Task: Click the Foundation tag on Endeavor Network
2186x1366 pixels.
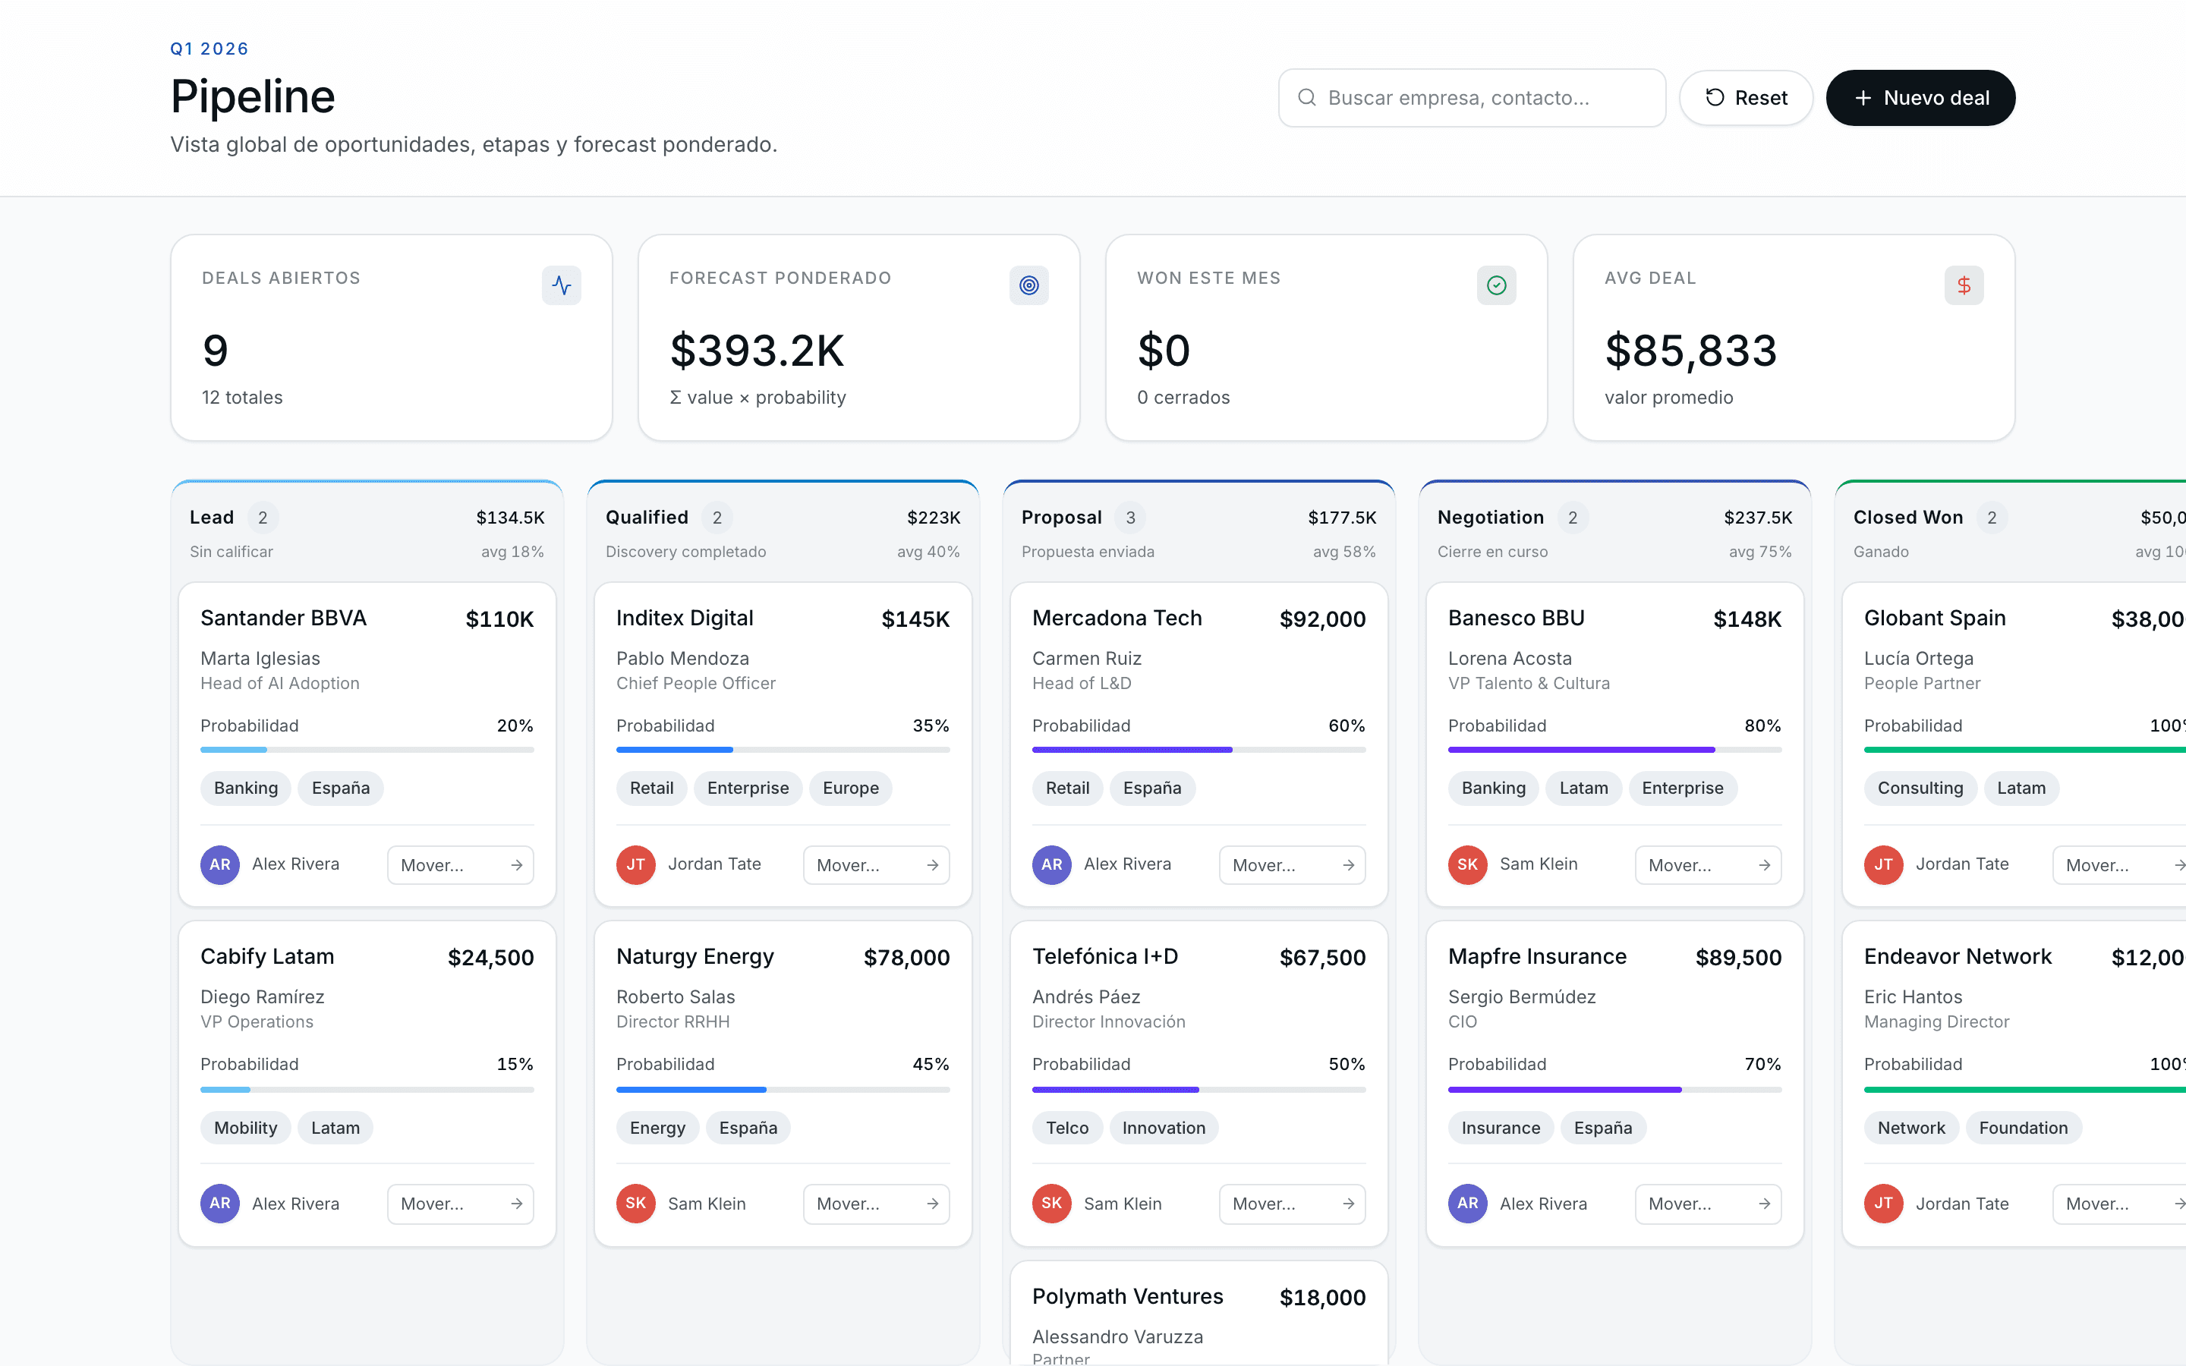Action: (2024, 1128)
